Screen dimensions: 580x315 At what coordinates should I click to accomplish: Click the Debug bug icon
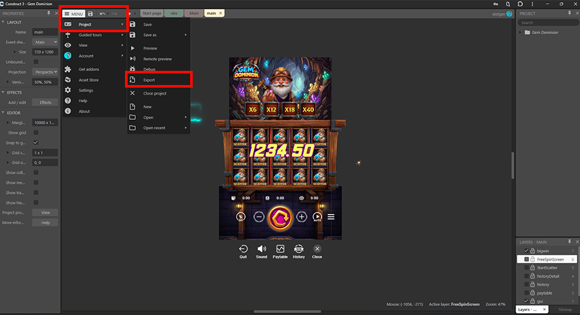[132, 68]
